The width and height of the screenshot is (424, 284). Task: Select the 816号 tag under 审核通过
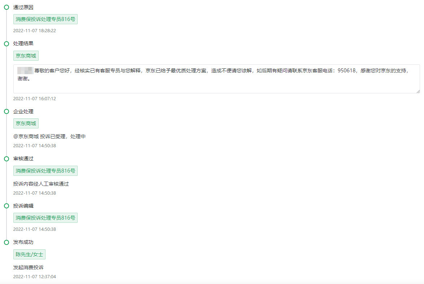click(46, 171)
